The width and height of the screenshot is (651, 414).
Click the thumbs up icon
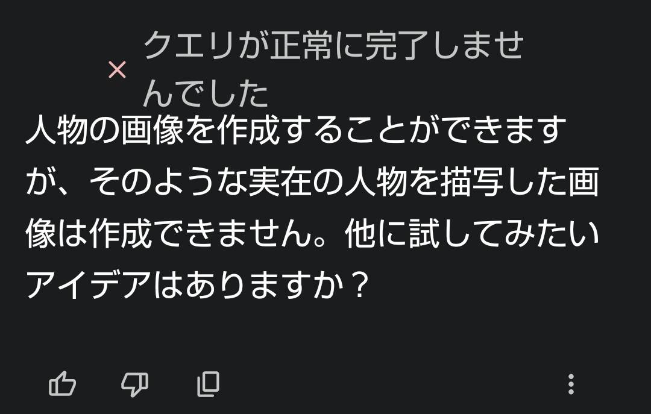click(x=62, y=383)
